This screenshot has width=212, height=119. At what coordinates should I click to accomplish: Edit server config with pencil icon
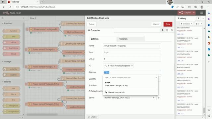159,98
